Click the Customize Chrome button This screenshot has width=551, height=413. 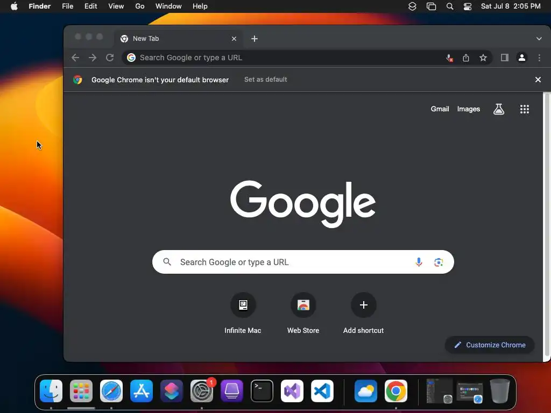pyautogui.click(x=490, y=345)
